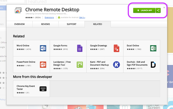The image size is (173, 109).
Task: Click the green share icon button
Action: point(158,10)
